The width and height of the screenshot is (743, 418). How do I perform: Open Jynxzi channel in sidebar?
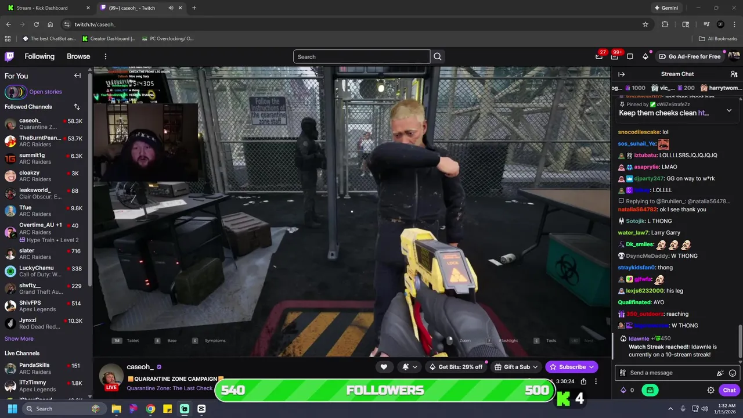[x=45, y=323]
